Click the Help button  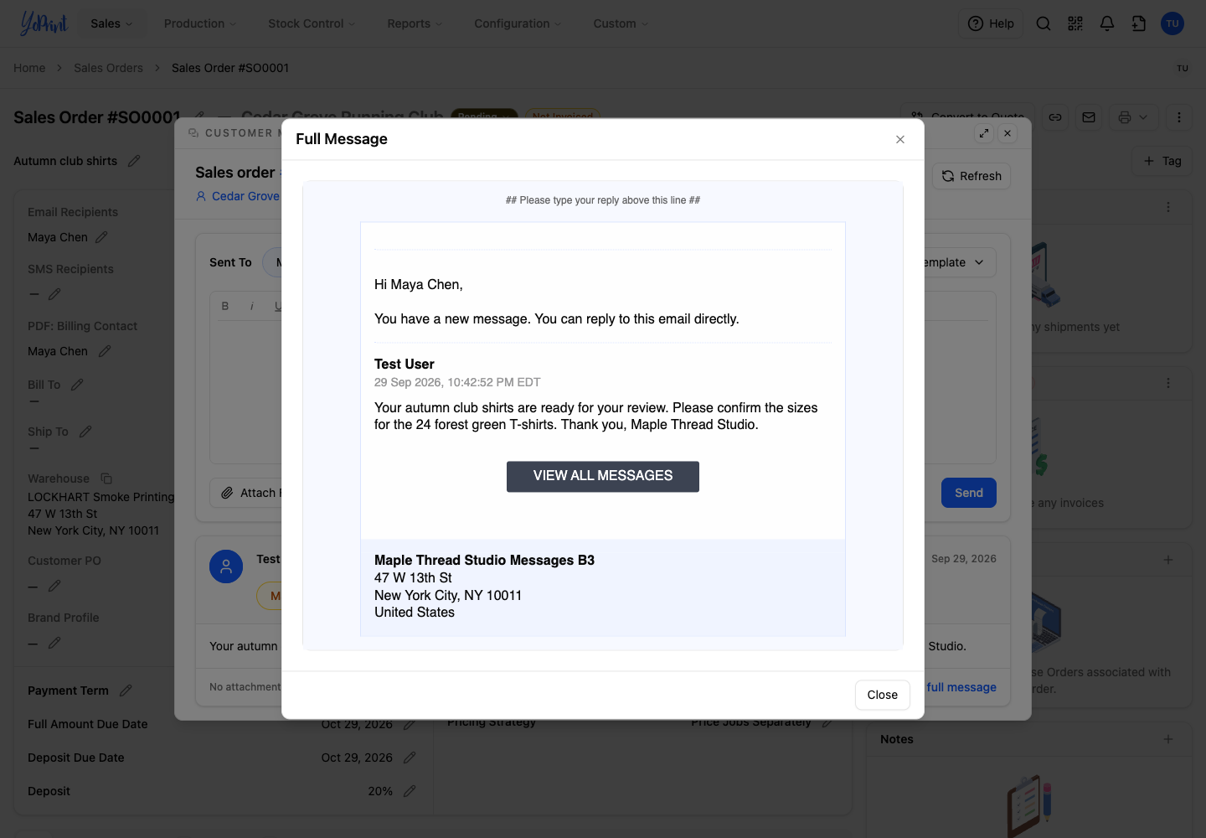coord(991,23)
